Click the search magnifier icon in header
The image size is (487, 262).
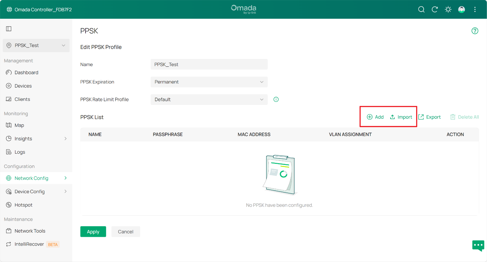pos(421,10)
